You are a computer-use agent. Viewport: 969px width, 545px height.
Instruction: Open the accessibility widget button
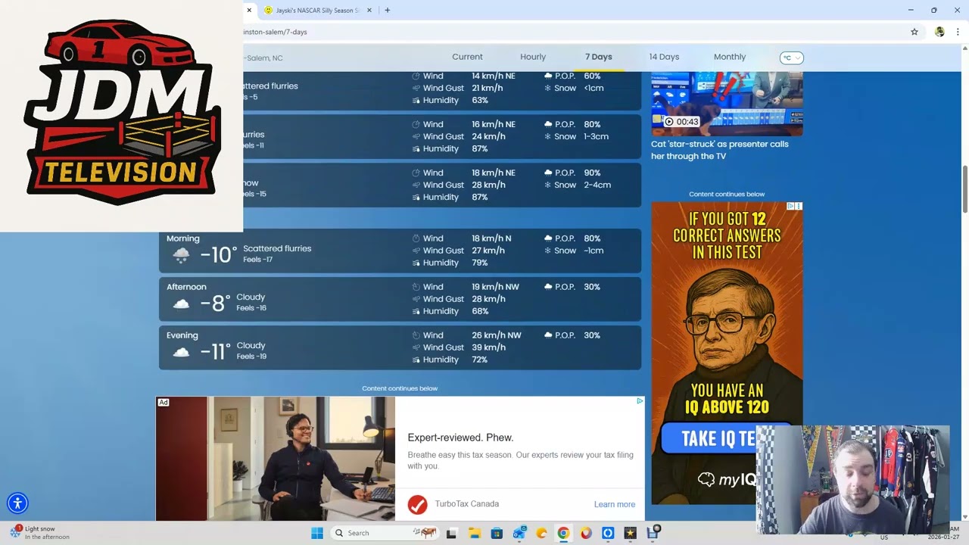[17, 503]
